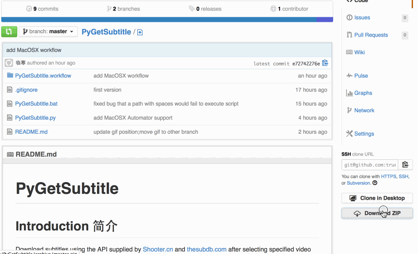Click the green compare and review button
Image resolution: width=418 pixels, height=254 pixels.
[9, 32]
